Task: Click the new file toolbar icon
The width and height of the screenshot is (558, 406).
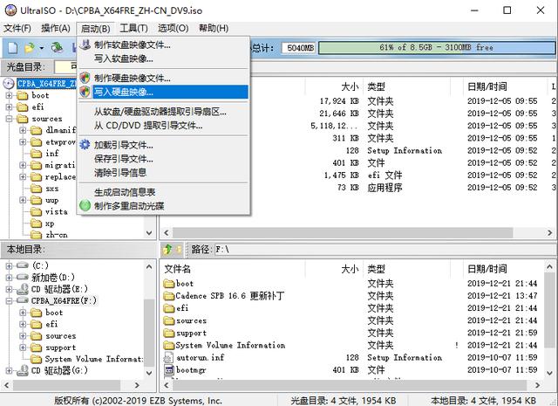Action: click(x=13, y=48)
